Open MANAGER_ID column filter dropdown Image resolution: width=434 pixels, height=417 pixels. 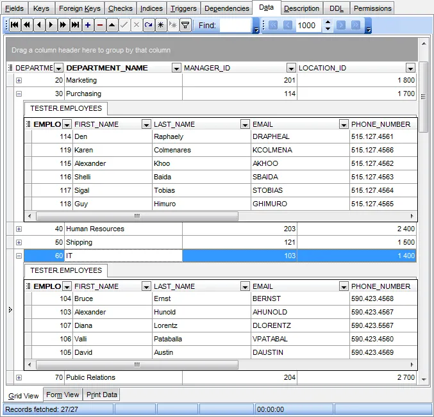click(x=291, y=68)
